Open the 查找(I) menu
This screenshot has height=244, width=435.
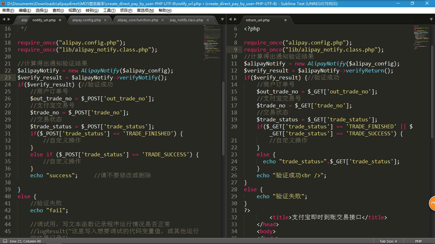click(x=58, y=10)
